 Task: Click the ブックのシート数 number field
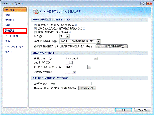[x=69, y=72]
